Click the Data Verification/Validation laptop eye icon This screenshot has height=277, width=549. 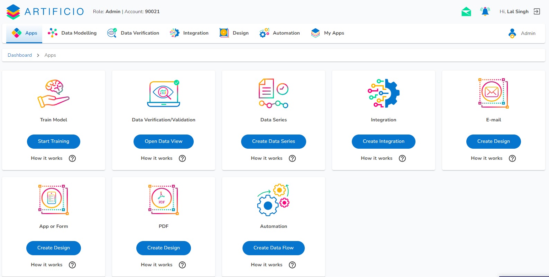(164, 93)
